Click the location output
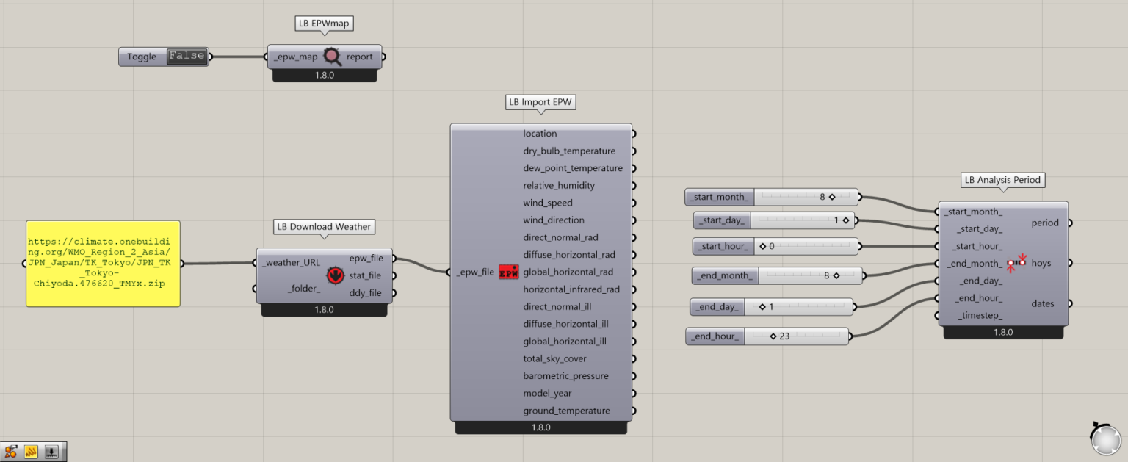Screen dimensions: 1128x462 pos(540,134)
